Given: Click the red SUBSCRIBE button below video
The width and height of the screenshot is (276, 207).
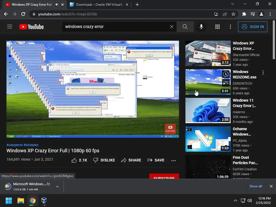Looking at the screenshot, I should tap(164, 176).
